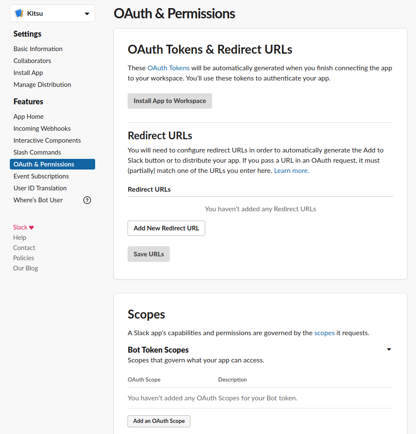
Task: Go to Event Subscriptions
Action: (x=41, y=176)
